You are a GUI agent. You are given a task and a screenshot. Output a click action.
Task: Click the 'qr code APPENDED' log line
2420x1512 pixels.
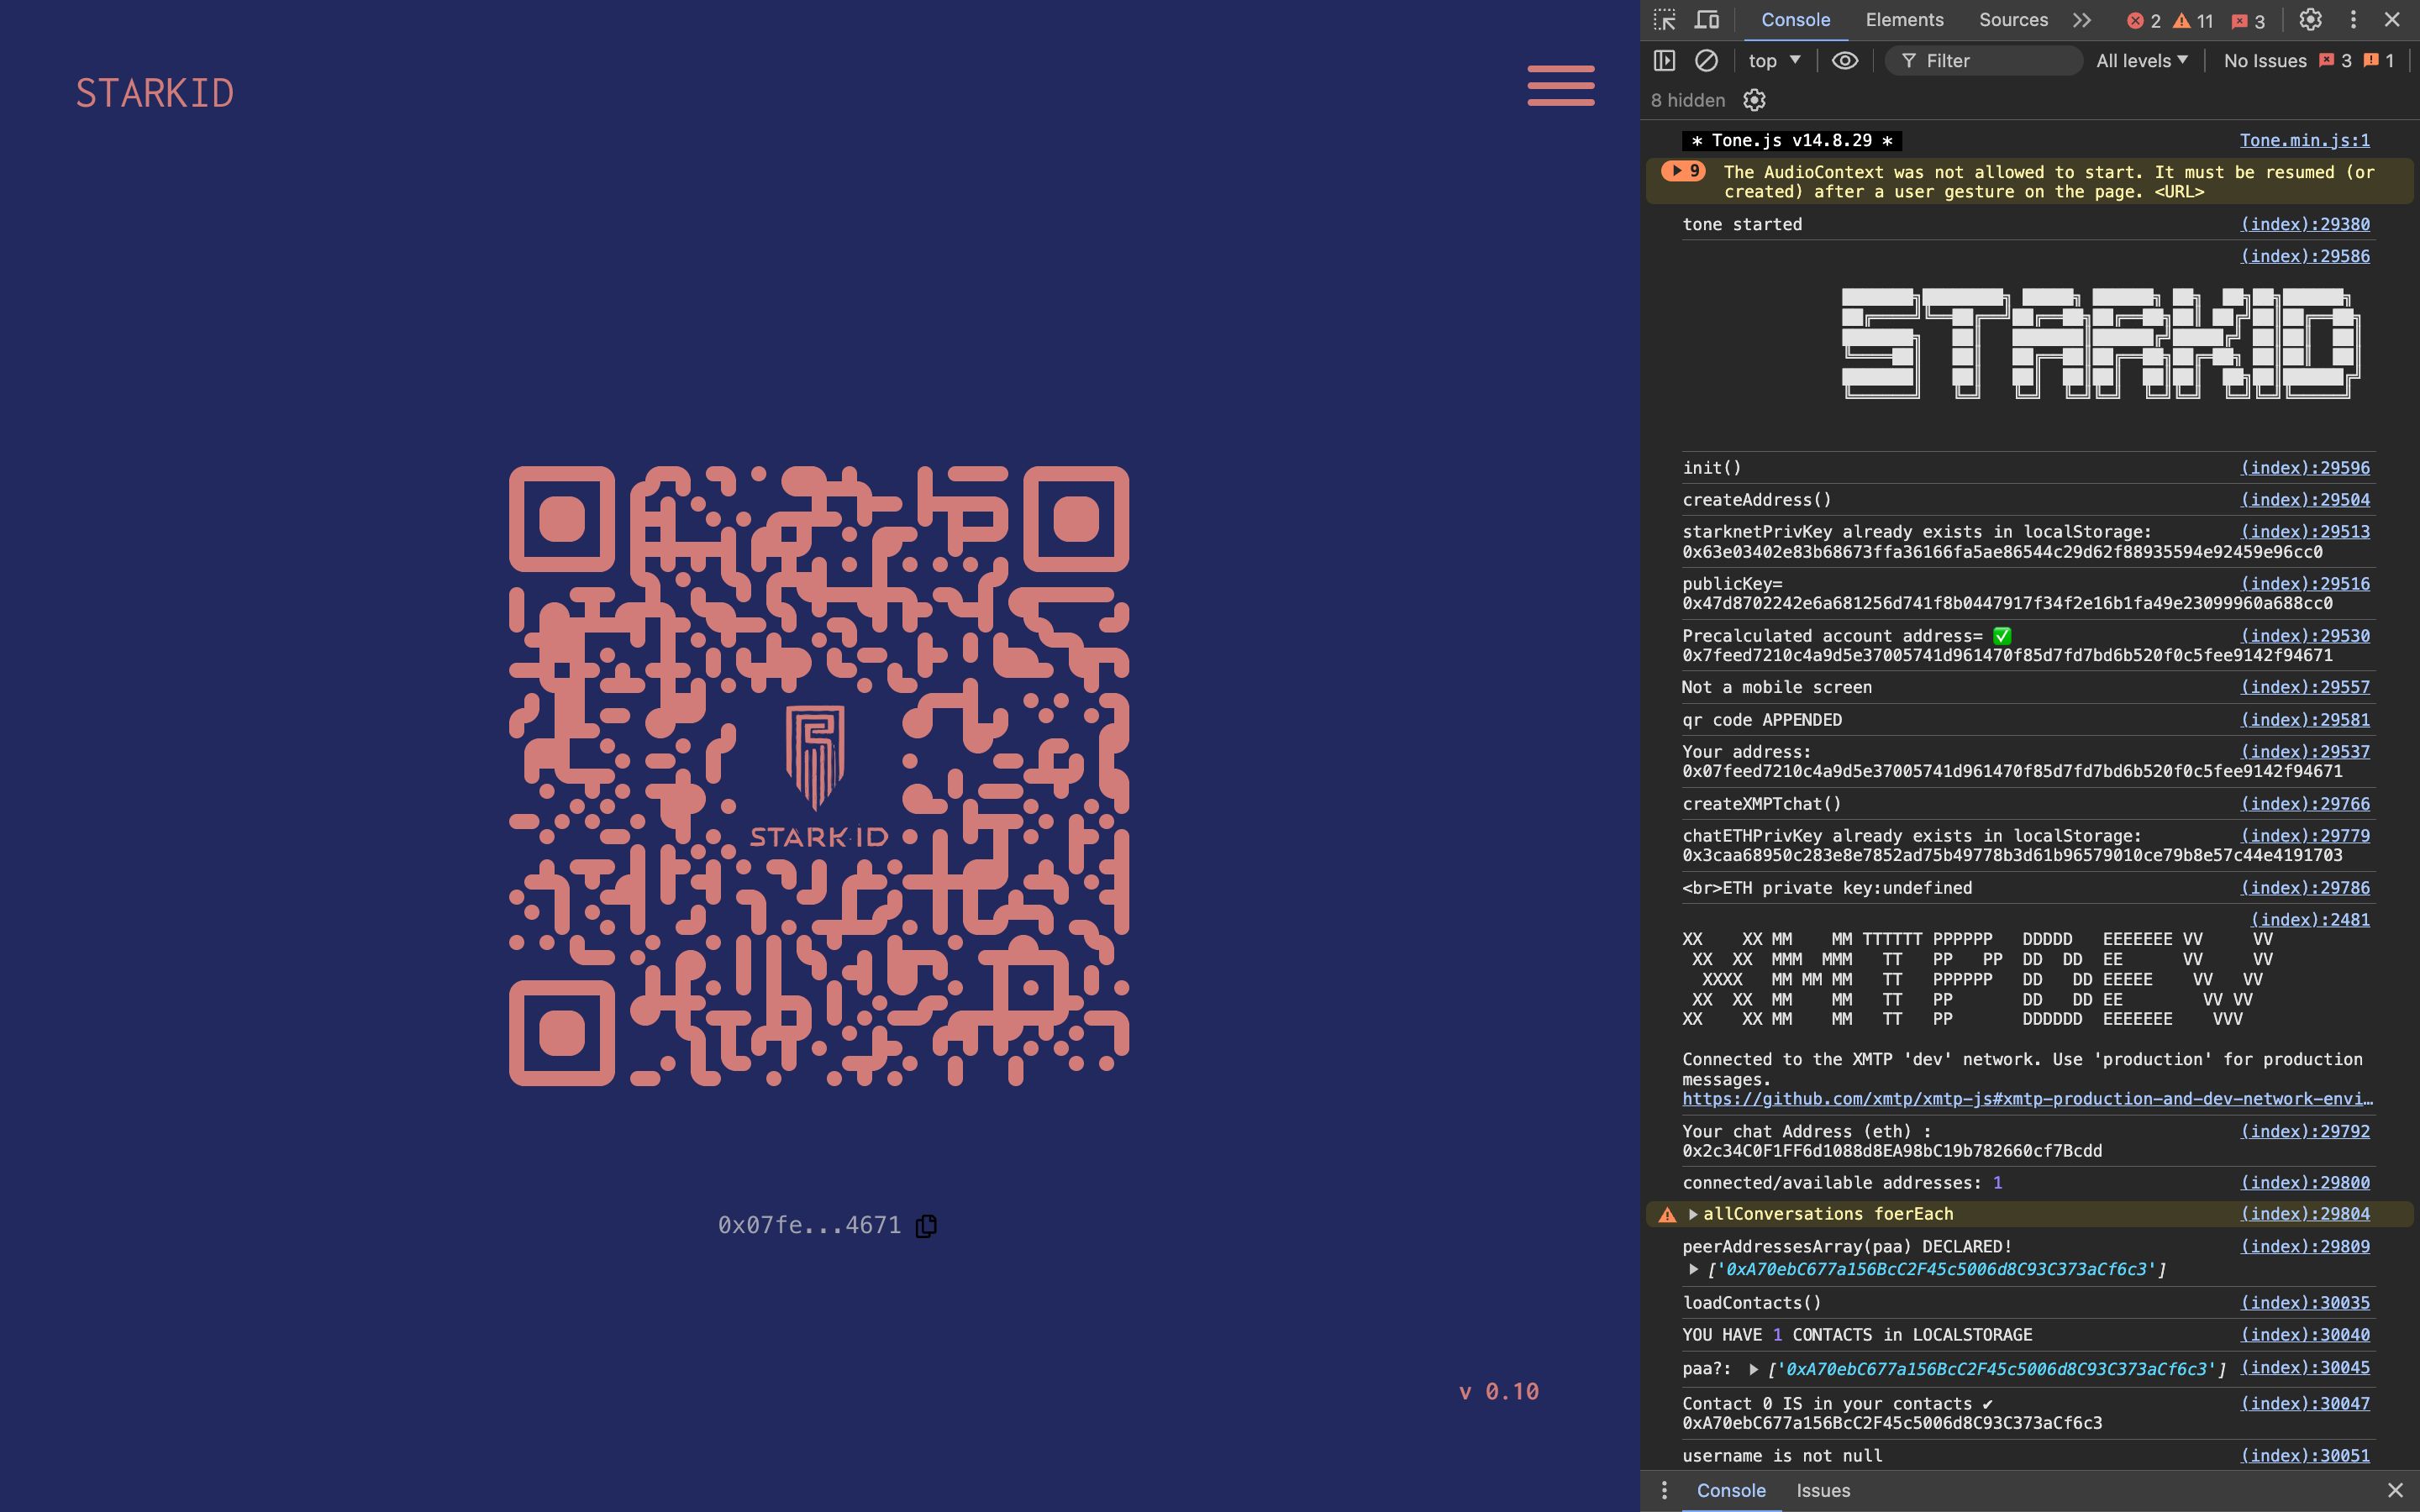[x=1762, y=720]
